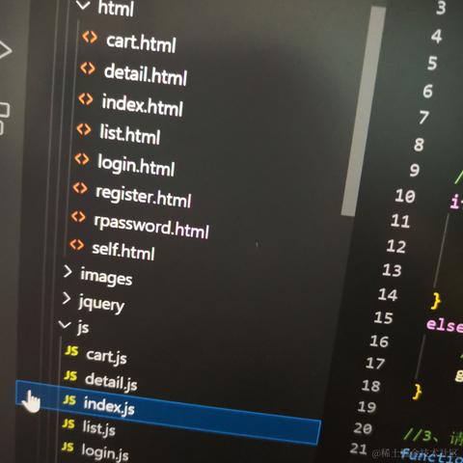Open index.html file
463x463 pixels.
pos(142,105)
